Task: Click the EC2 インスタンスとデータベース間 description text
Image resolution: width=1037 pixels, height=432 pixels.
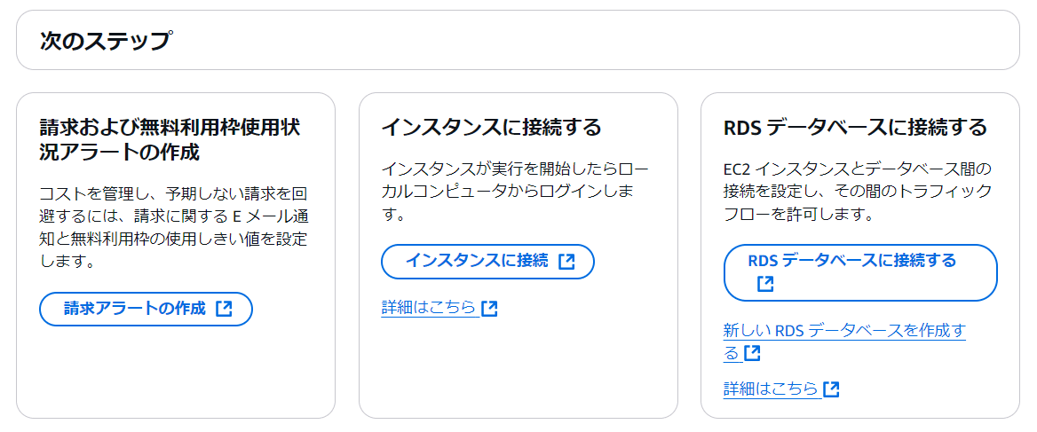Action: [x=858, y=192]
